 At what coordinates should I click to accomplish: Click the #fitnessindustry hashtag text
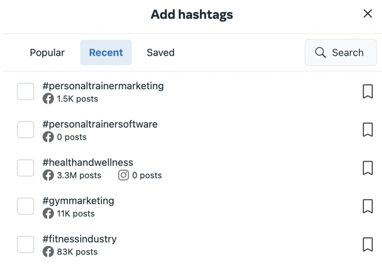(x=79, y=239)
